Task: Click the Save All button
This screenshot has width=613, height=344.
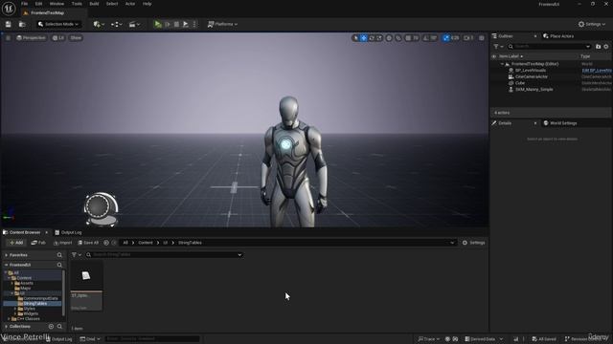Action: [88, 243]
